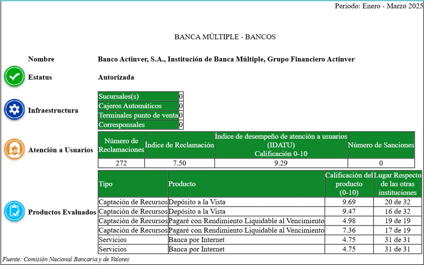Select the Cajeros Automáticos row label
Screen dimensions: 424x265
point(138,106)
